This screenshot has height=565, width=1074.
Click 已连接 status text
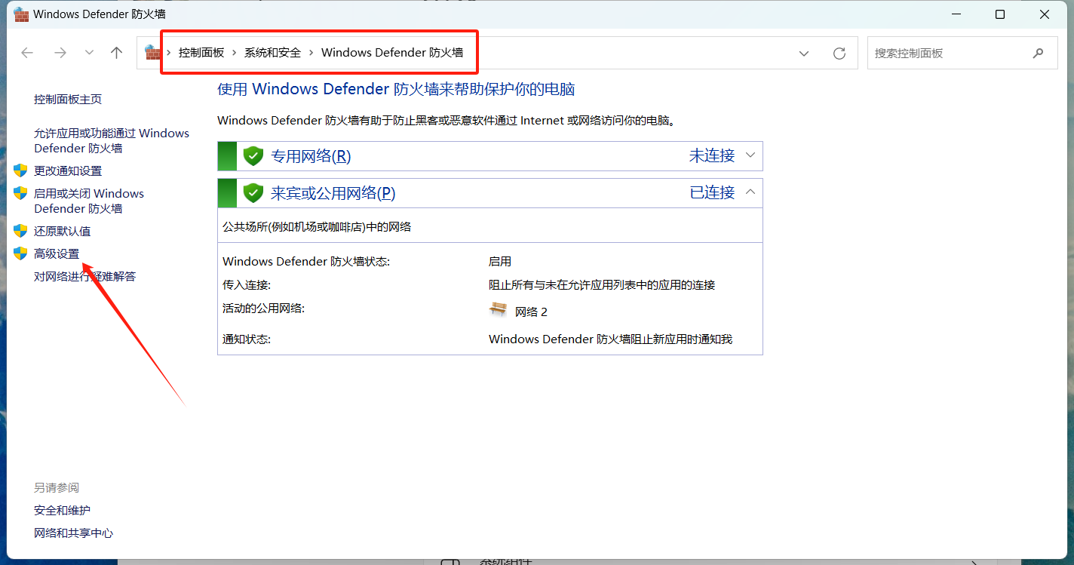[712, 192]
